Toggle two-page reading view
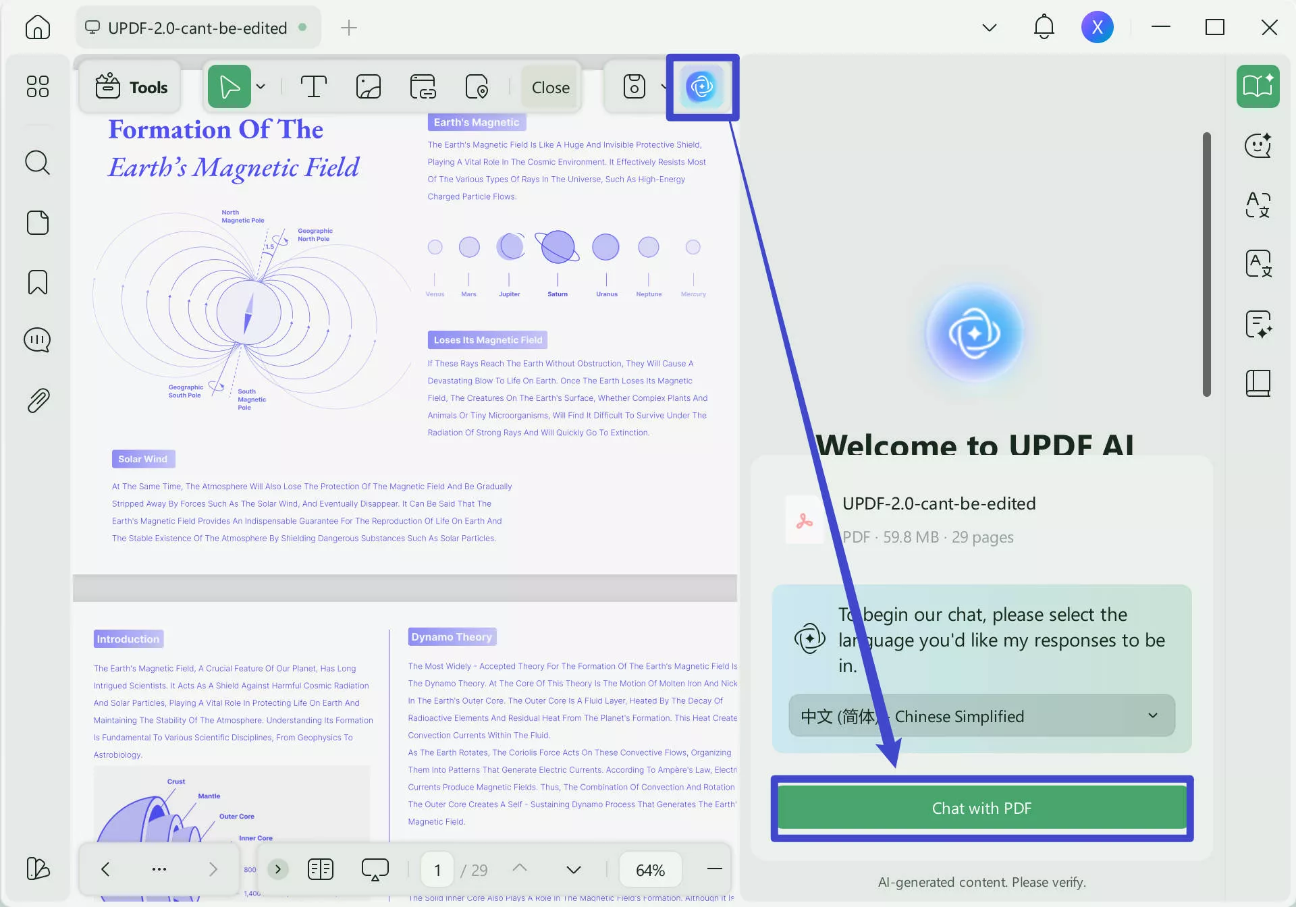This screenshot has height=907, width=1296. [321, 869]
